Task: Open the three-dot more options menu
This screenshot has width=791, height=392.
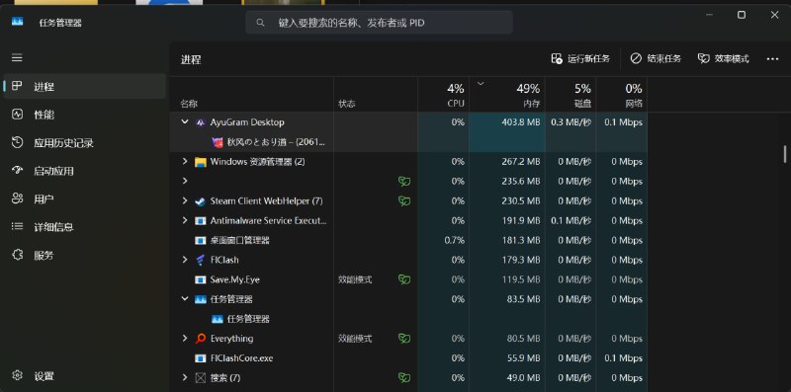Action: (x=772, y=59)
